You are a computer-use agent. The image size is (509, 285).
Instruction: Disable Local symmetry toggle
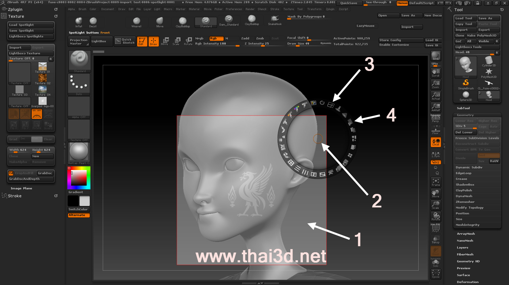436,142
